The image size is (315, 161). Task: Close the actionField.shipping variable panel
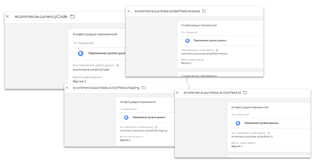point(67,88)
